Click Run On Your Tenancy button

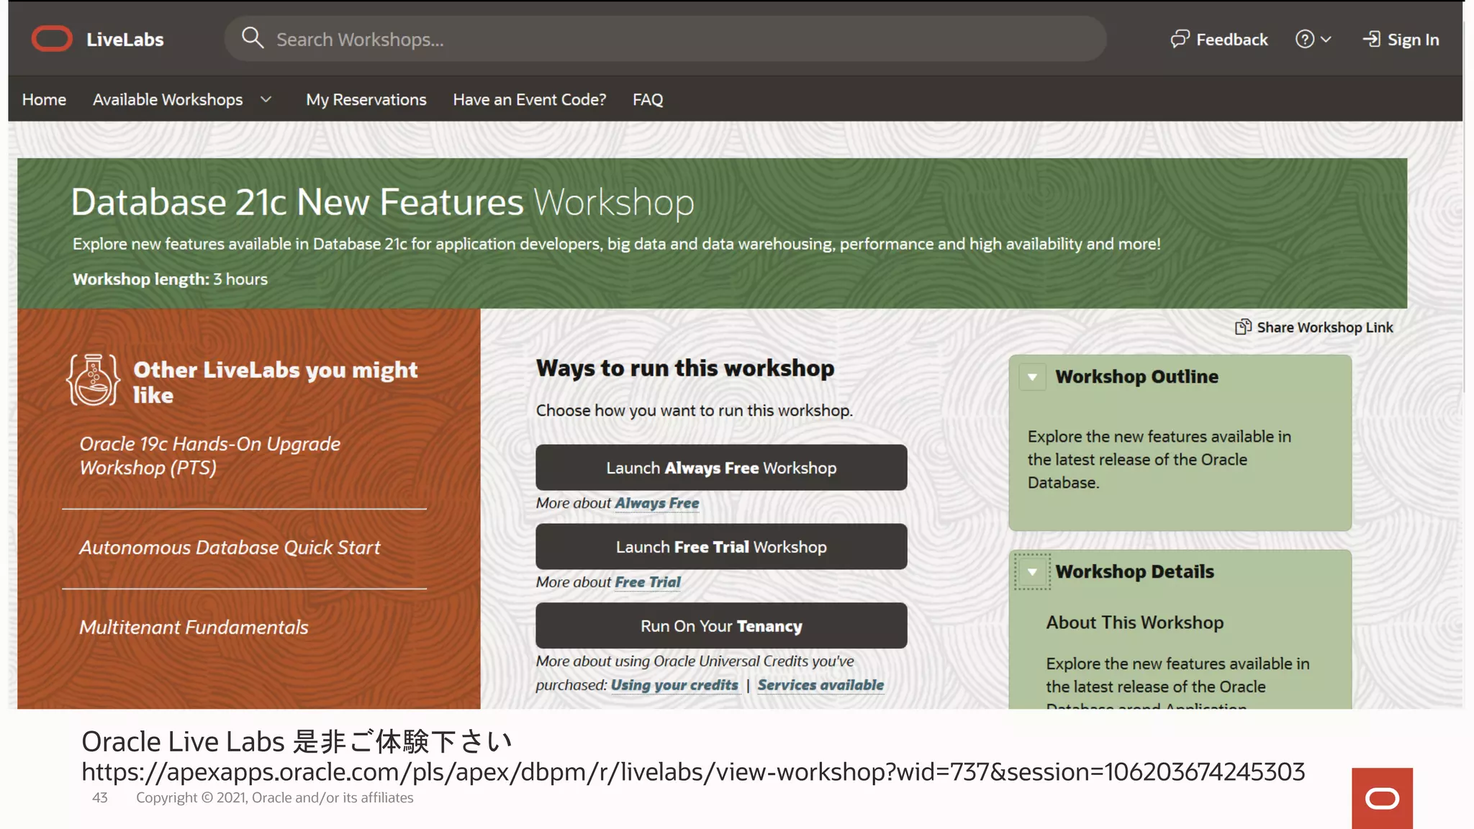pos(721,626)
